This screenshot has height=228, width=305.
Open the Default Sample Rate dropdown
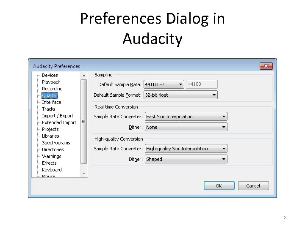[x=164, y=84]
